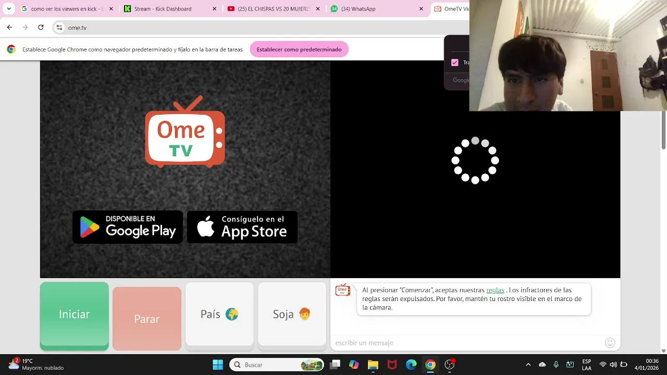
Task: Close the WhatsApp tab
Action: 421,9
